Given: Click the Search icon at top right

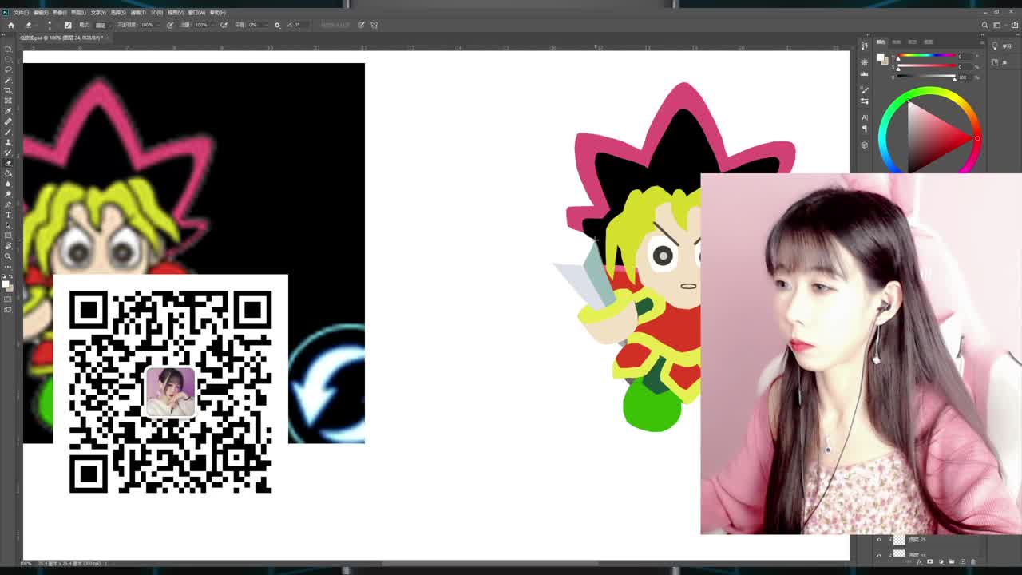Looking at the screenshot, I should coord(984,25).
